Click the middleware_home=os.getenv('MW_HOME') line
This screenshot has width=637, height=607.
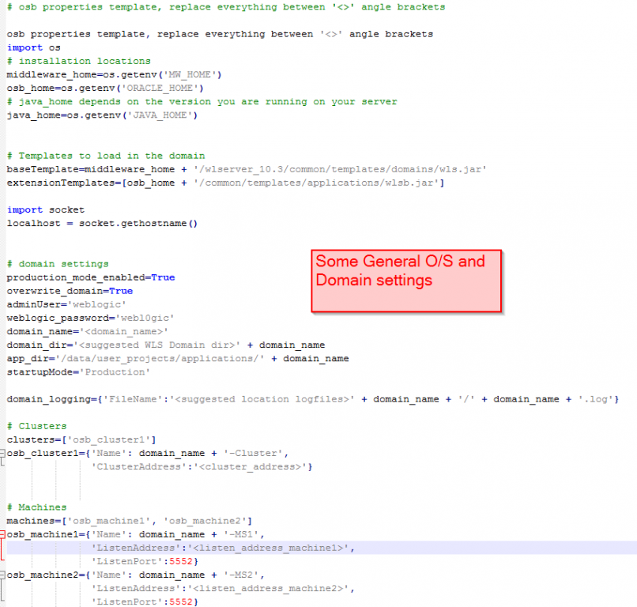[114, 75]
